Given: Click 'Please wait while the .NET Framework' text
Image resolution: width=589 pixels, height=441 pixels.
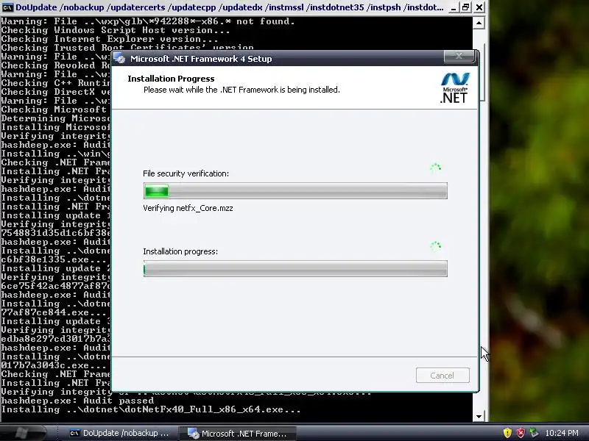Looking at the screenshot, I should tap(241, 90).
